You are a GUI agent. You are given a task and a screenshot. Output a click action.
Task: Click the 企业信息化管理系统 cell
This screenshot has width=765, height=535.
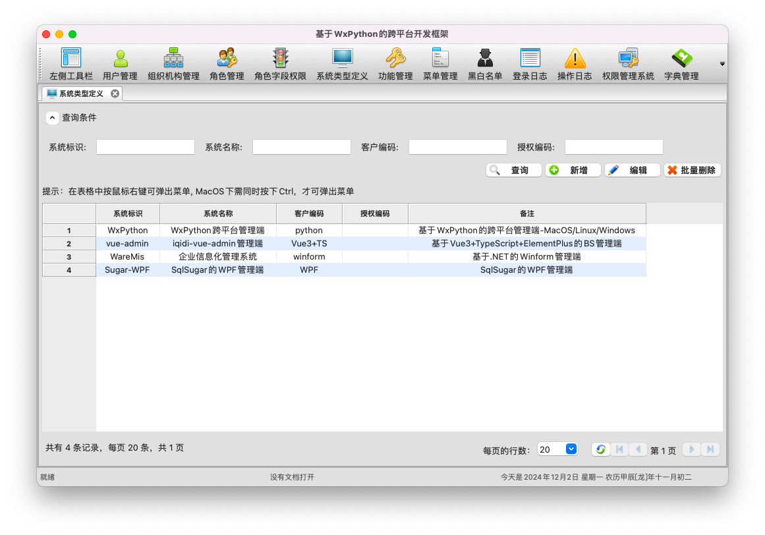click(x=218, y=256)
